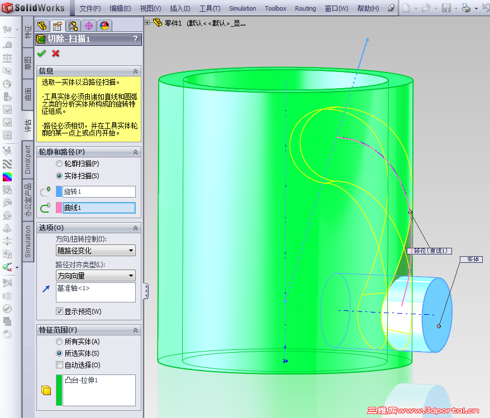
Task: Switch to the 曲面 command tab
Action: point(28,94)
